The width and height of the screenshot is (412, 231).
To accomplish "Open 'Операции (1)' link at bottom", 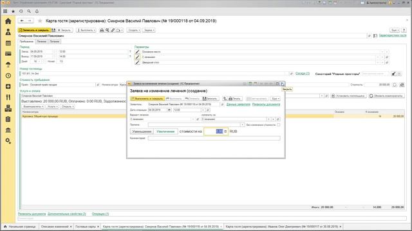I will (x=100, y=214).
